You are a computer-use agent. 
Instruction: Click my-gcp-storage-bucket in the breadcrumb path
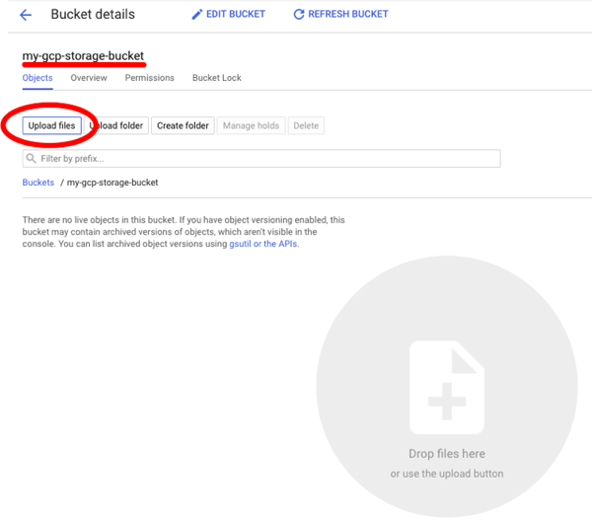[x=112, y=183]
